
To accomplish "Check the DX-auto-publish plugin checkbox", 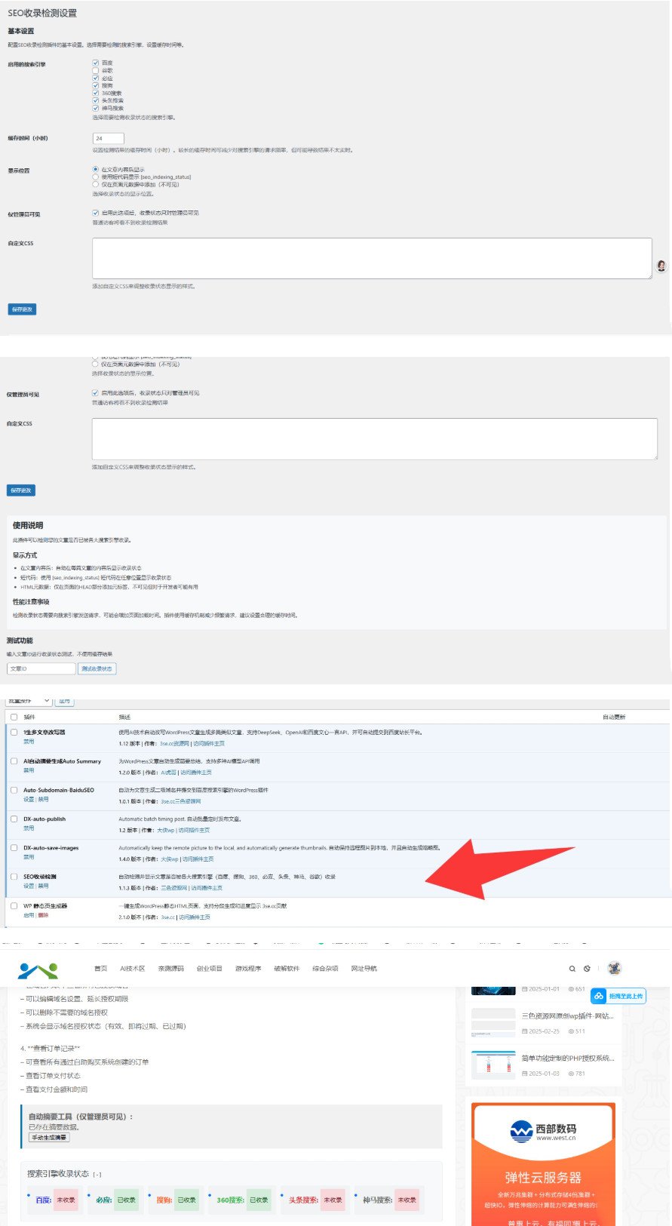I will point(14,819).
